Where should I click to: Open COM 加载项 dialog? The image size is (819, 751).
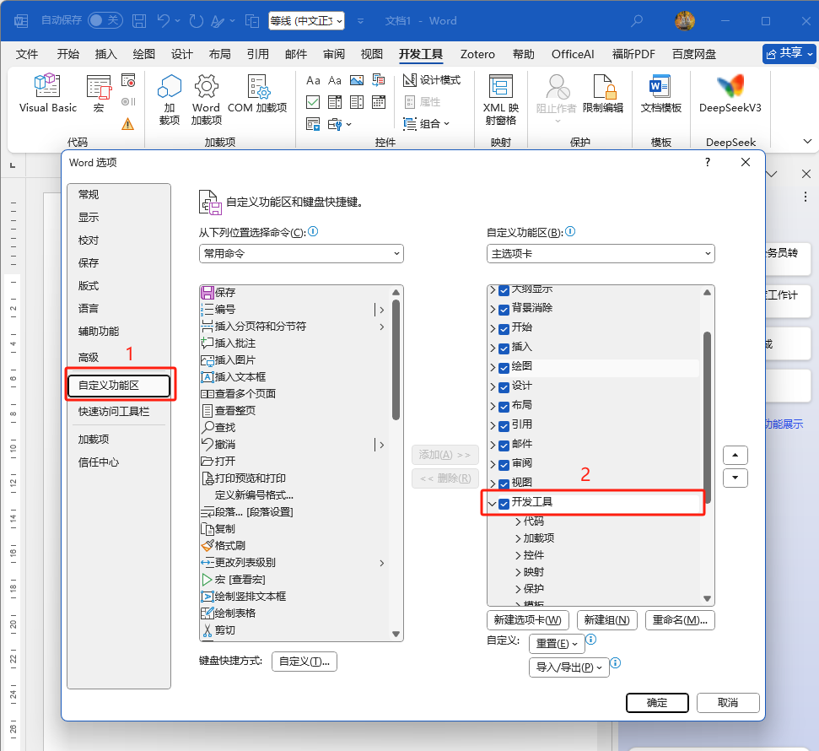coord(257,93)
